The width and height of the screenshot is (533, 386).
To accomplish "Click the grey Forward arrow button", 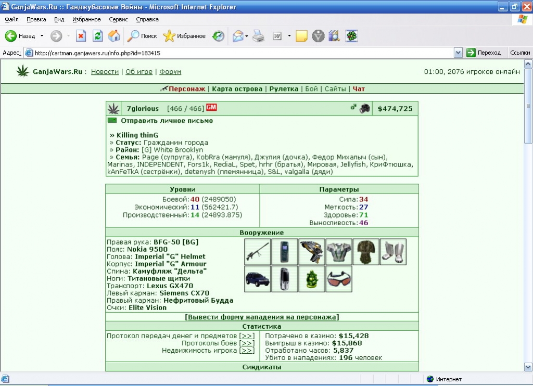I will (56, 36).
